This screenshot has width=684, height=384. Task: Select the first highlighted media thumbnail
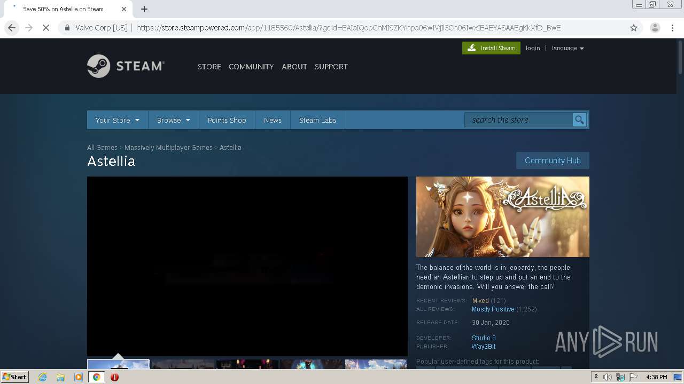tap(118, 364)
